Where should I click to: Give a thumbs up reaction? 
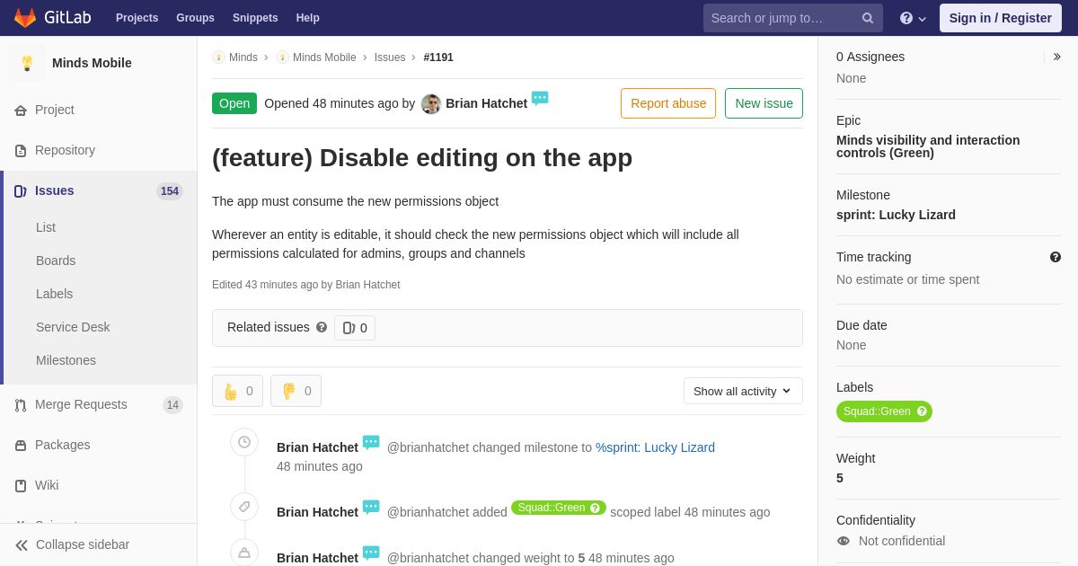pyautogui.click(x=237, y=391)
